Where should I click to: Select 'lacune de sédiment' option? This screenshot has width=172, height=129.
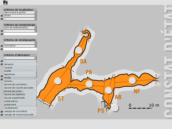click(x=20, y=95)
